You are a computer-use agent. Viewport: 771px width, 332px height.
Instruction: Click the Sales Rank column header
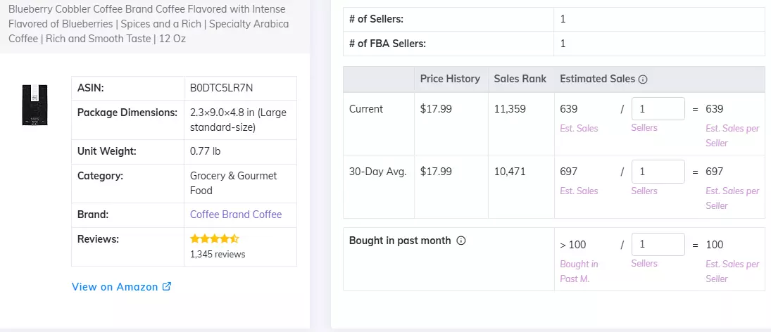pyautogui.click(x=520, y=79)
